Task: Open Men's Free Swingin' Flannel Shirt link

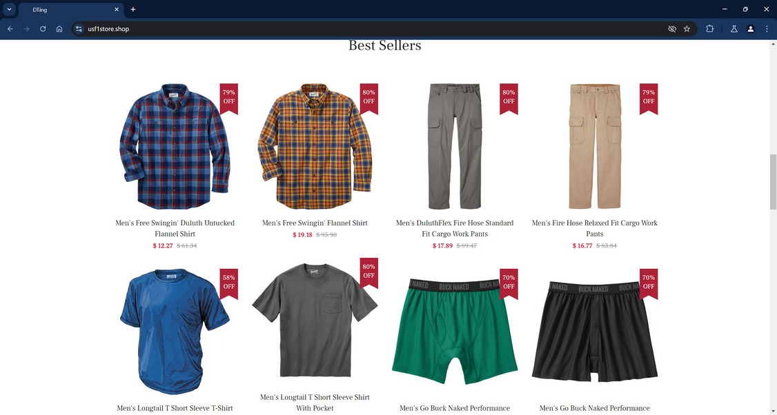Action: coord(315,223)
